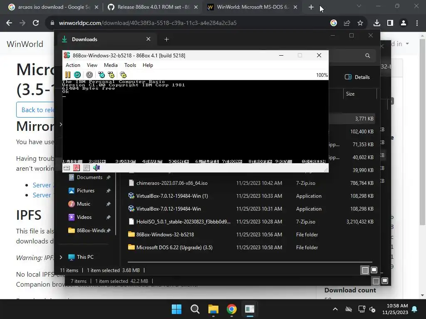
Task: Switch to the arcaos iso download Chrome tab
Action: click(53, 7)
